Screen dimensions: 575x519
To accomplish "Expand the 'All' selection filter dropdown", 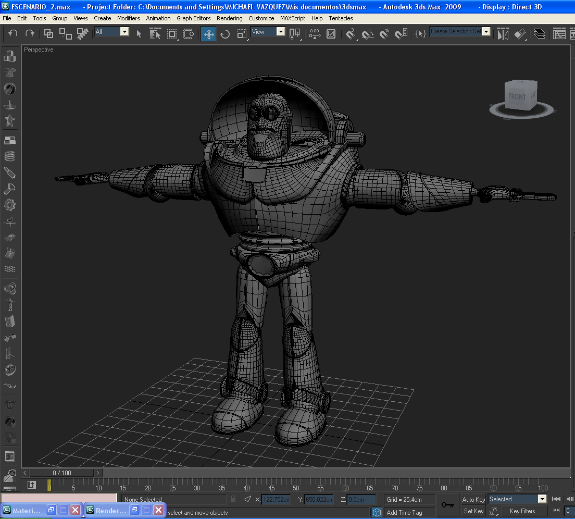I will click(124, 32).
